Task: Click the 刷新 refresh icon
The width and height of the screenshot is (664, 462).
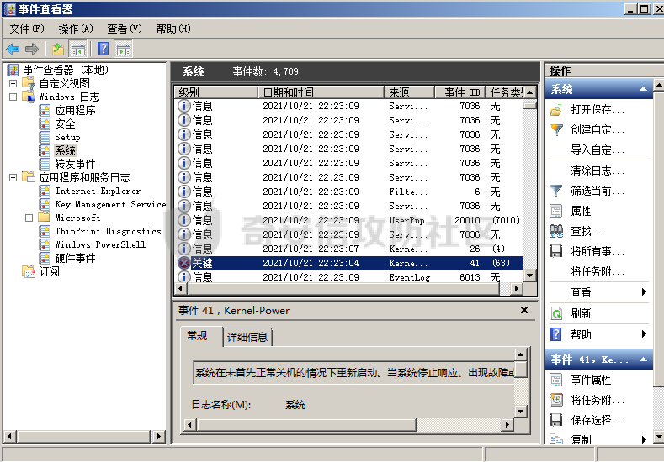Action: coord(556,313)
